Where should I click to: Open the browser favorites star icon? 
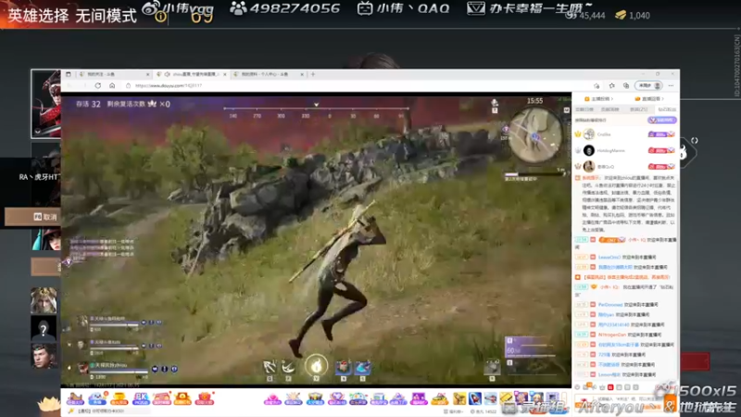pyautogui.click(x=612, y=85)
